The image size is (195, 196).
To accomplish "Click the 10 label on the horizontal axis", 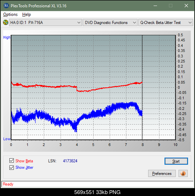I will pyautogui.click(x=176, y=145).
